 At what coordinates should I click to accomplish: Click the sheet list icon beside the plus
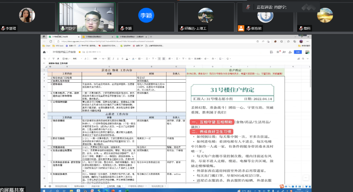pyautogui.click(x=50, y=186)
